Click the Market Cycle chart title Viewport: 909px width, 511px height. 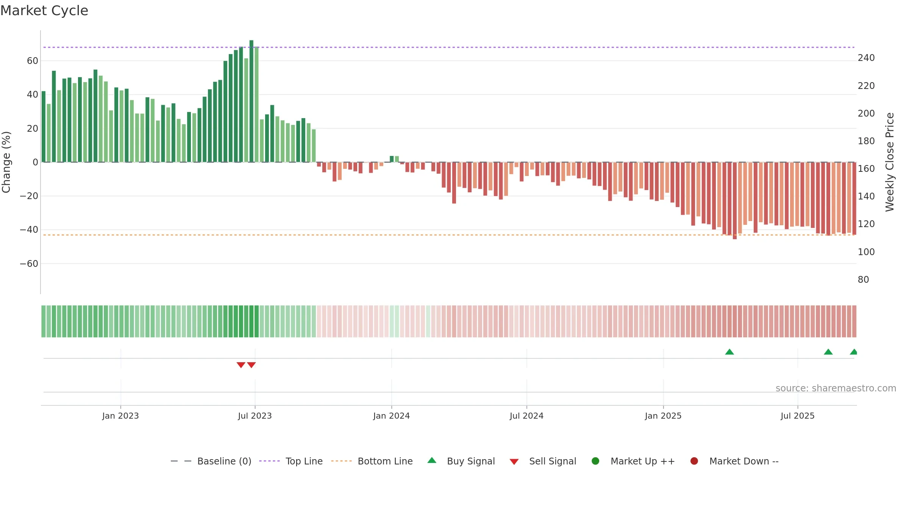tap(44, 11)
